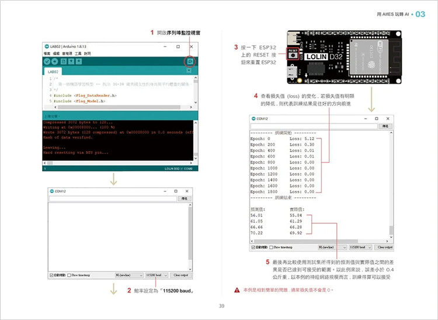Click the send button in the training-output COM12 window
This screenshot has width=438, height=320.
click(x=385, y=126)
